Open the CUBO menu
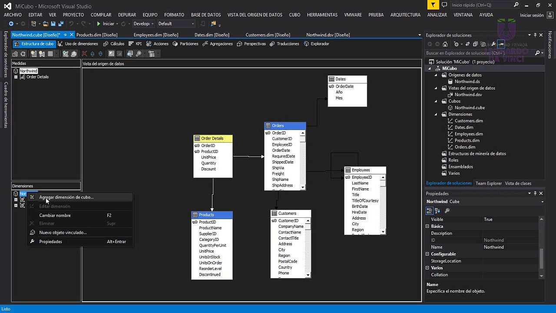 [295, 15]
